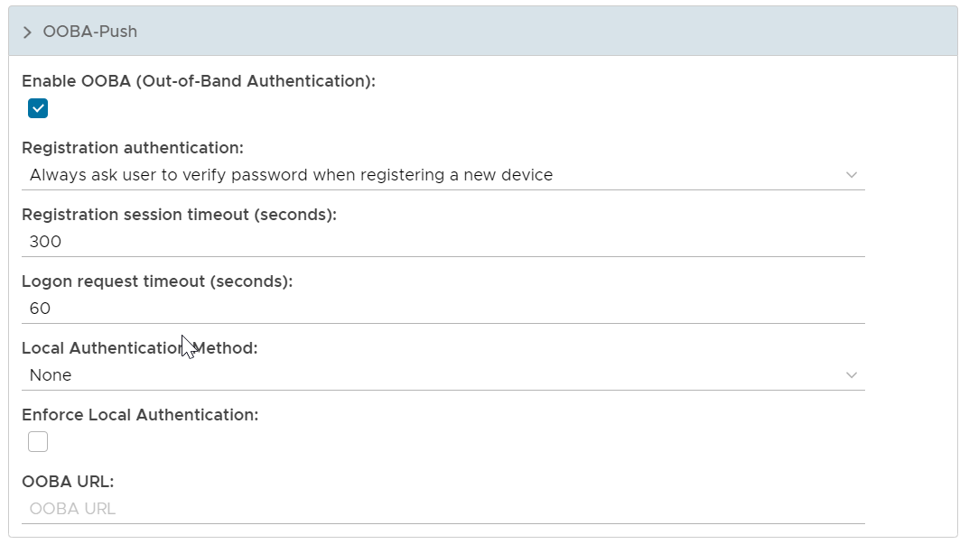969x544 pixels.
Task: Collapse the OOBA-Push section chevron
Action: (27, 32)
